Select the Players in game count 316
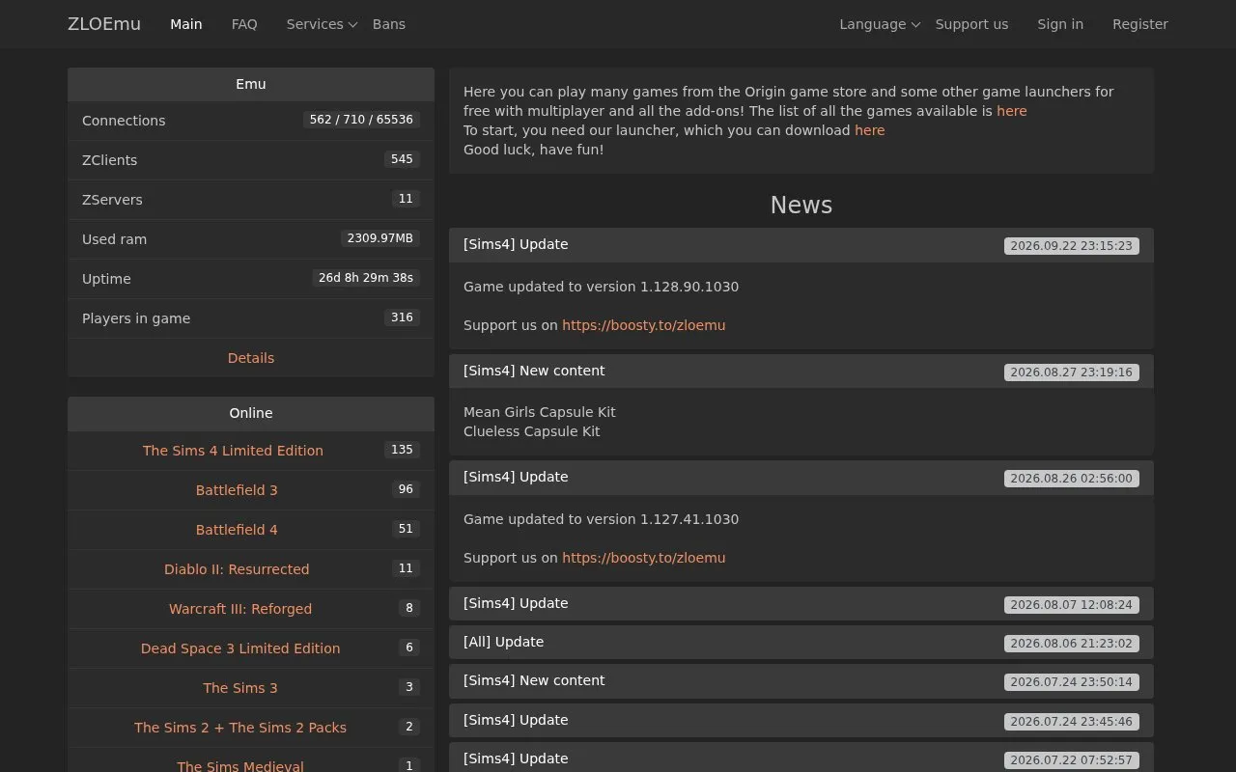 402,317
